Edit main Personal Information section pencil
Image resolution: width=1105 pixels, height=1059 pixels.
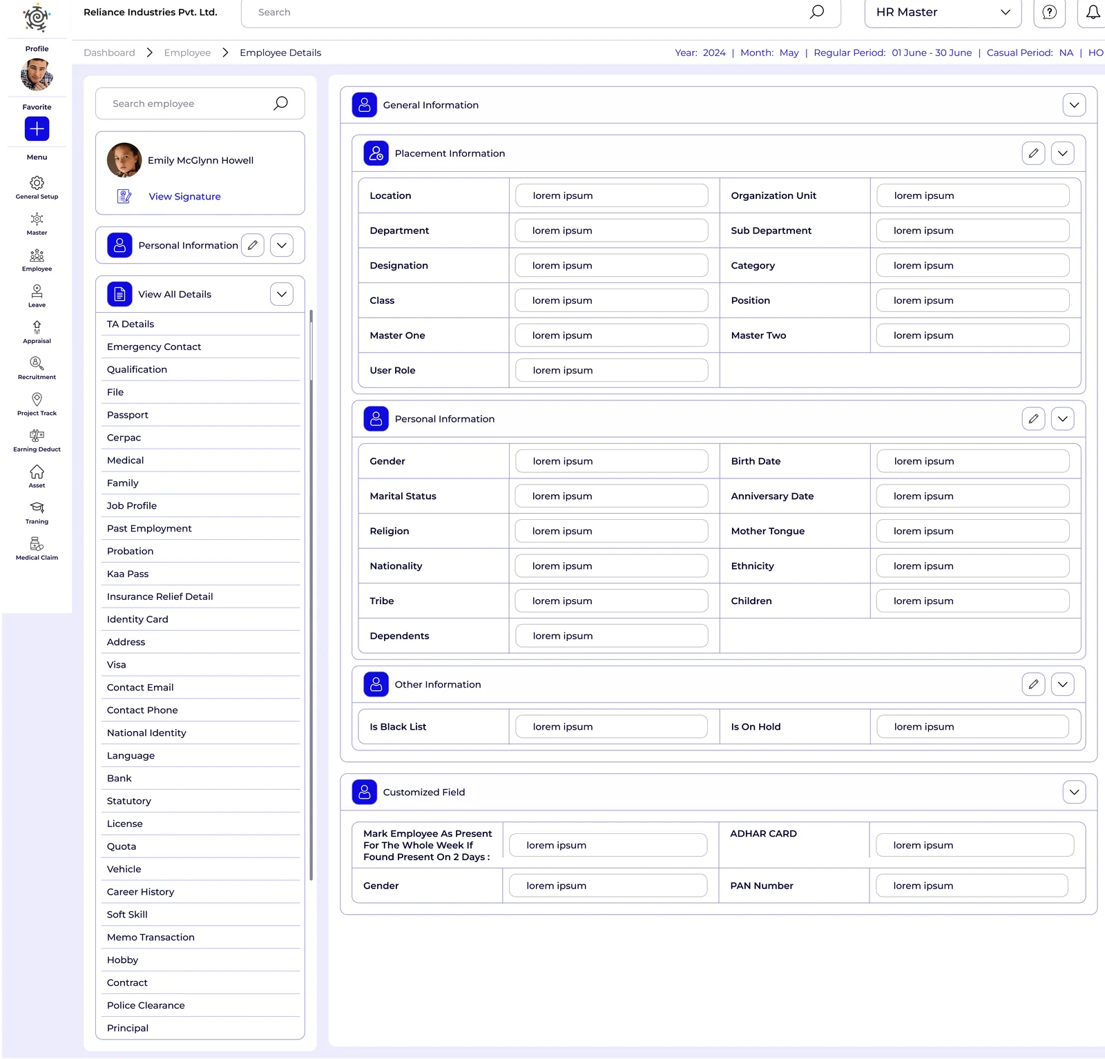pos(1033,418)
